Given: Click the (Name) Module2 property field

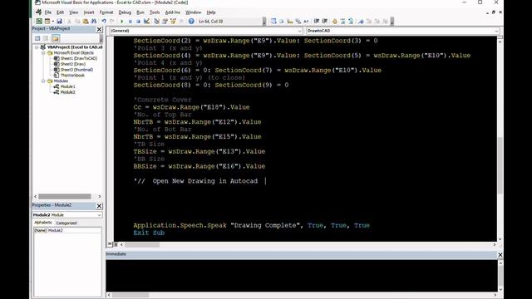Looking at the screenshot, I should tap(67, 231).
